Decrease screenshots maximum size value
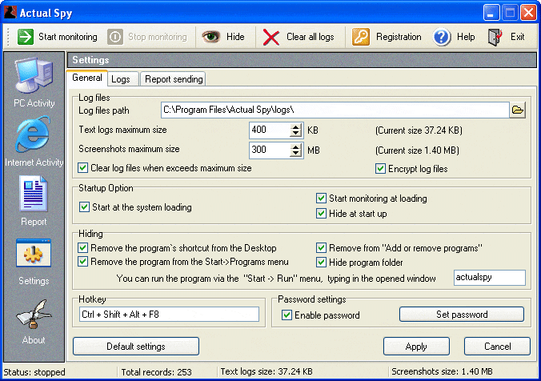541x381 pixels. tap(297, 153)
